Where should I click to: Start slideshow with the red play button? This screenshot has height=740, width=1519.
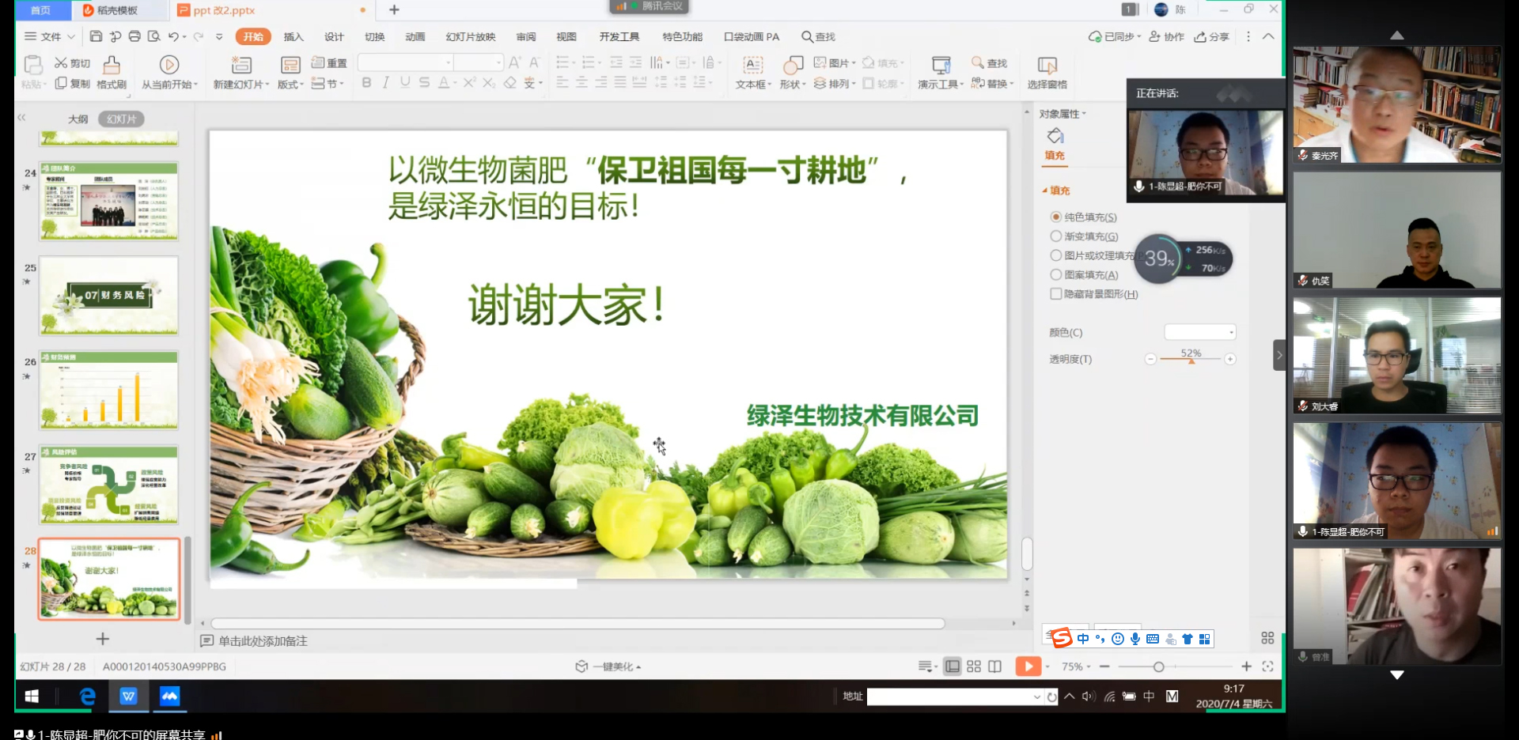point(1028,666)
